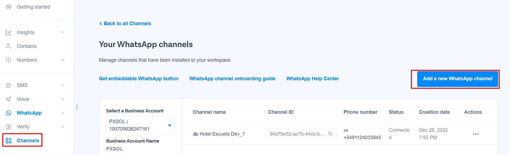
Task: Open WhatsApp channel onboarding guide link
Action: [232, 79]
